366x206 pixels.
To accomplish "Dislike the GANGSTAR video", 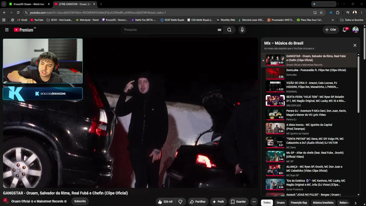I will point(180,202).
